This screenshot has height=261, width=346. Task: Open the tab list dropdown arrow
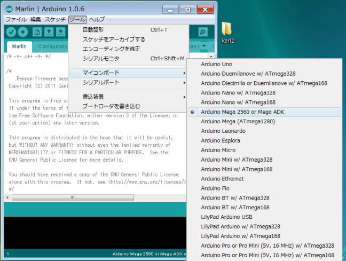point(203,46)
